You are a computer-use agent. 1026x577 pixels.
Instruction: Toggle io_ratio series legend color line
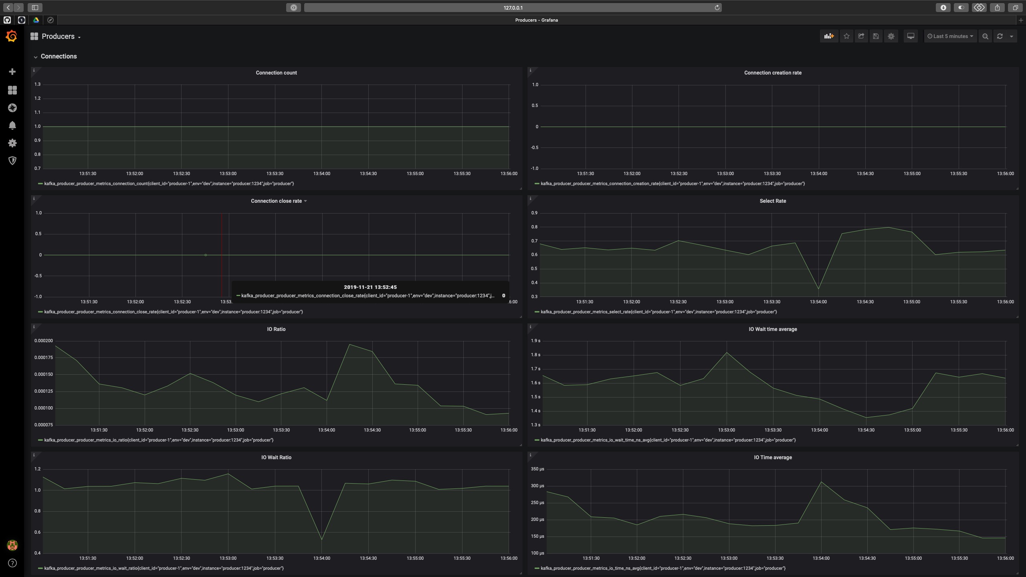click(x=40, y=440)
